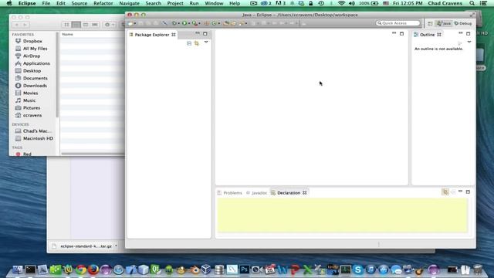This screenshot has width=494, height=278.
Task: Minimize the Package Explorer view
Action: 198,33
